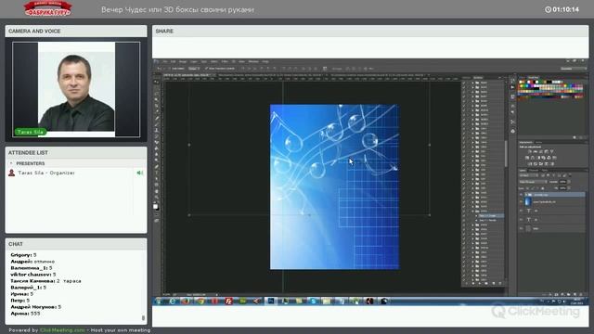Hide the blue thumbnail image layer
Viewport: 594px width, 334px height.
pyautogui.click(x=521, y=202)
